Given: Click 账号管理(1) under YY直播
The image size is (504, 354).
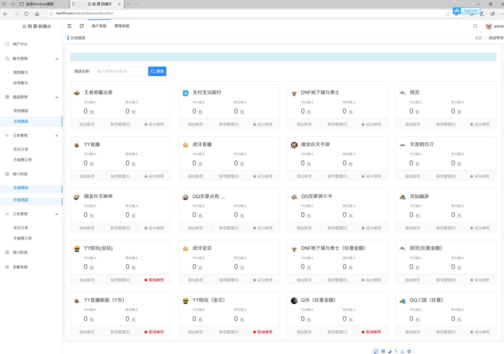Looking at the screenshot, I should [x=120, y=176].
